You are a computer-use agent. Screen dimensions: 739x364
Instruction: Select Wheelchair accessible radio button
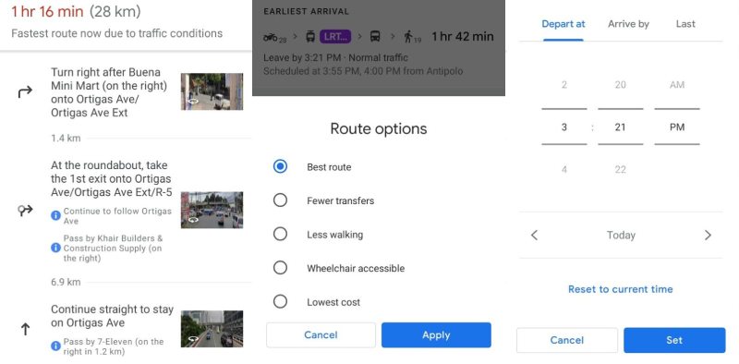click(x=280, y=268)
